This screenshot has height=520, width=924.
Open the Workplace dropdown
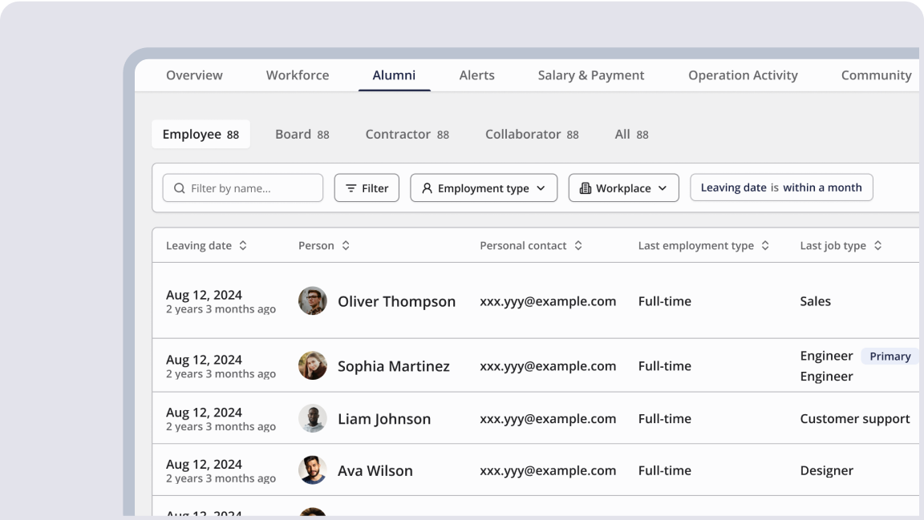623,188
